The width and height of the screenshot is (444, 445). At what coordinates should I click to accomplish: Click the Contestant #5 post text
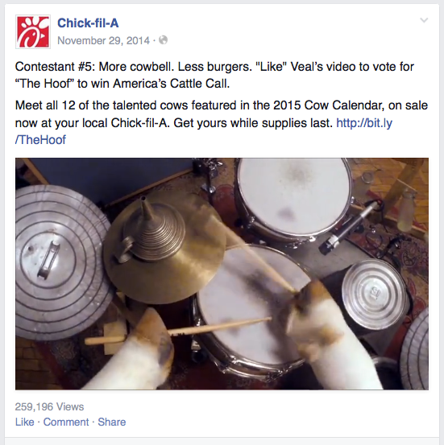[x=214, y=75]
